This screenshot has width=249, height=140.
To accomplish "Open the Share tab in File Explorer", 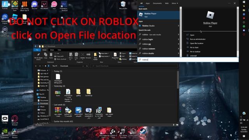I will pyautogui.click(x=52, y=50).
